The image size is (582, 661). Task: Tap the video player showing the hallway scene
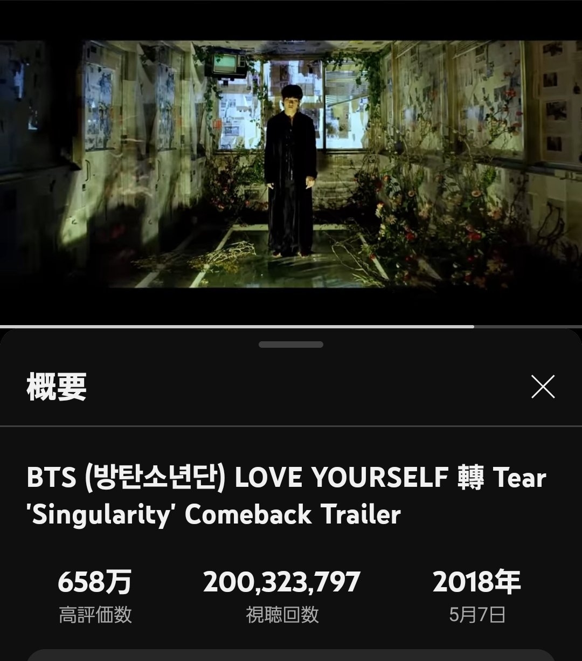coord(291,164)
